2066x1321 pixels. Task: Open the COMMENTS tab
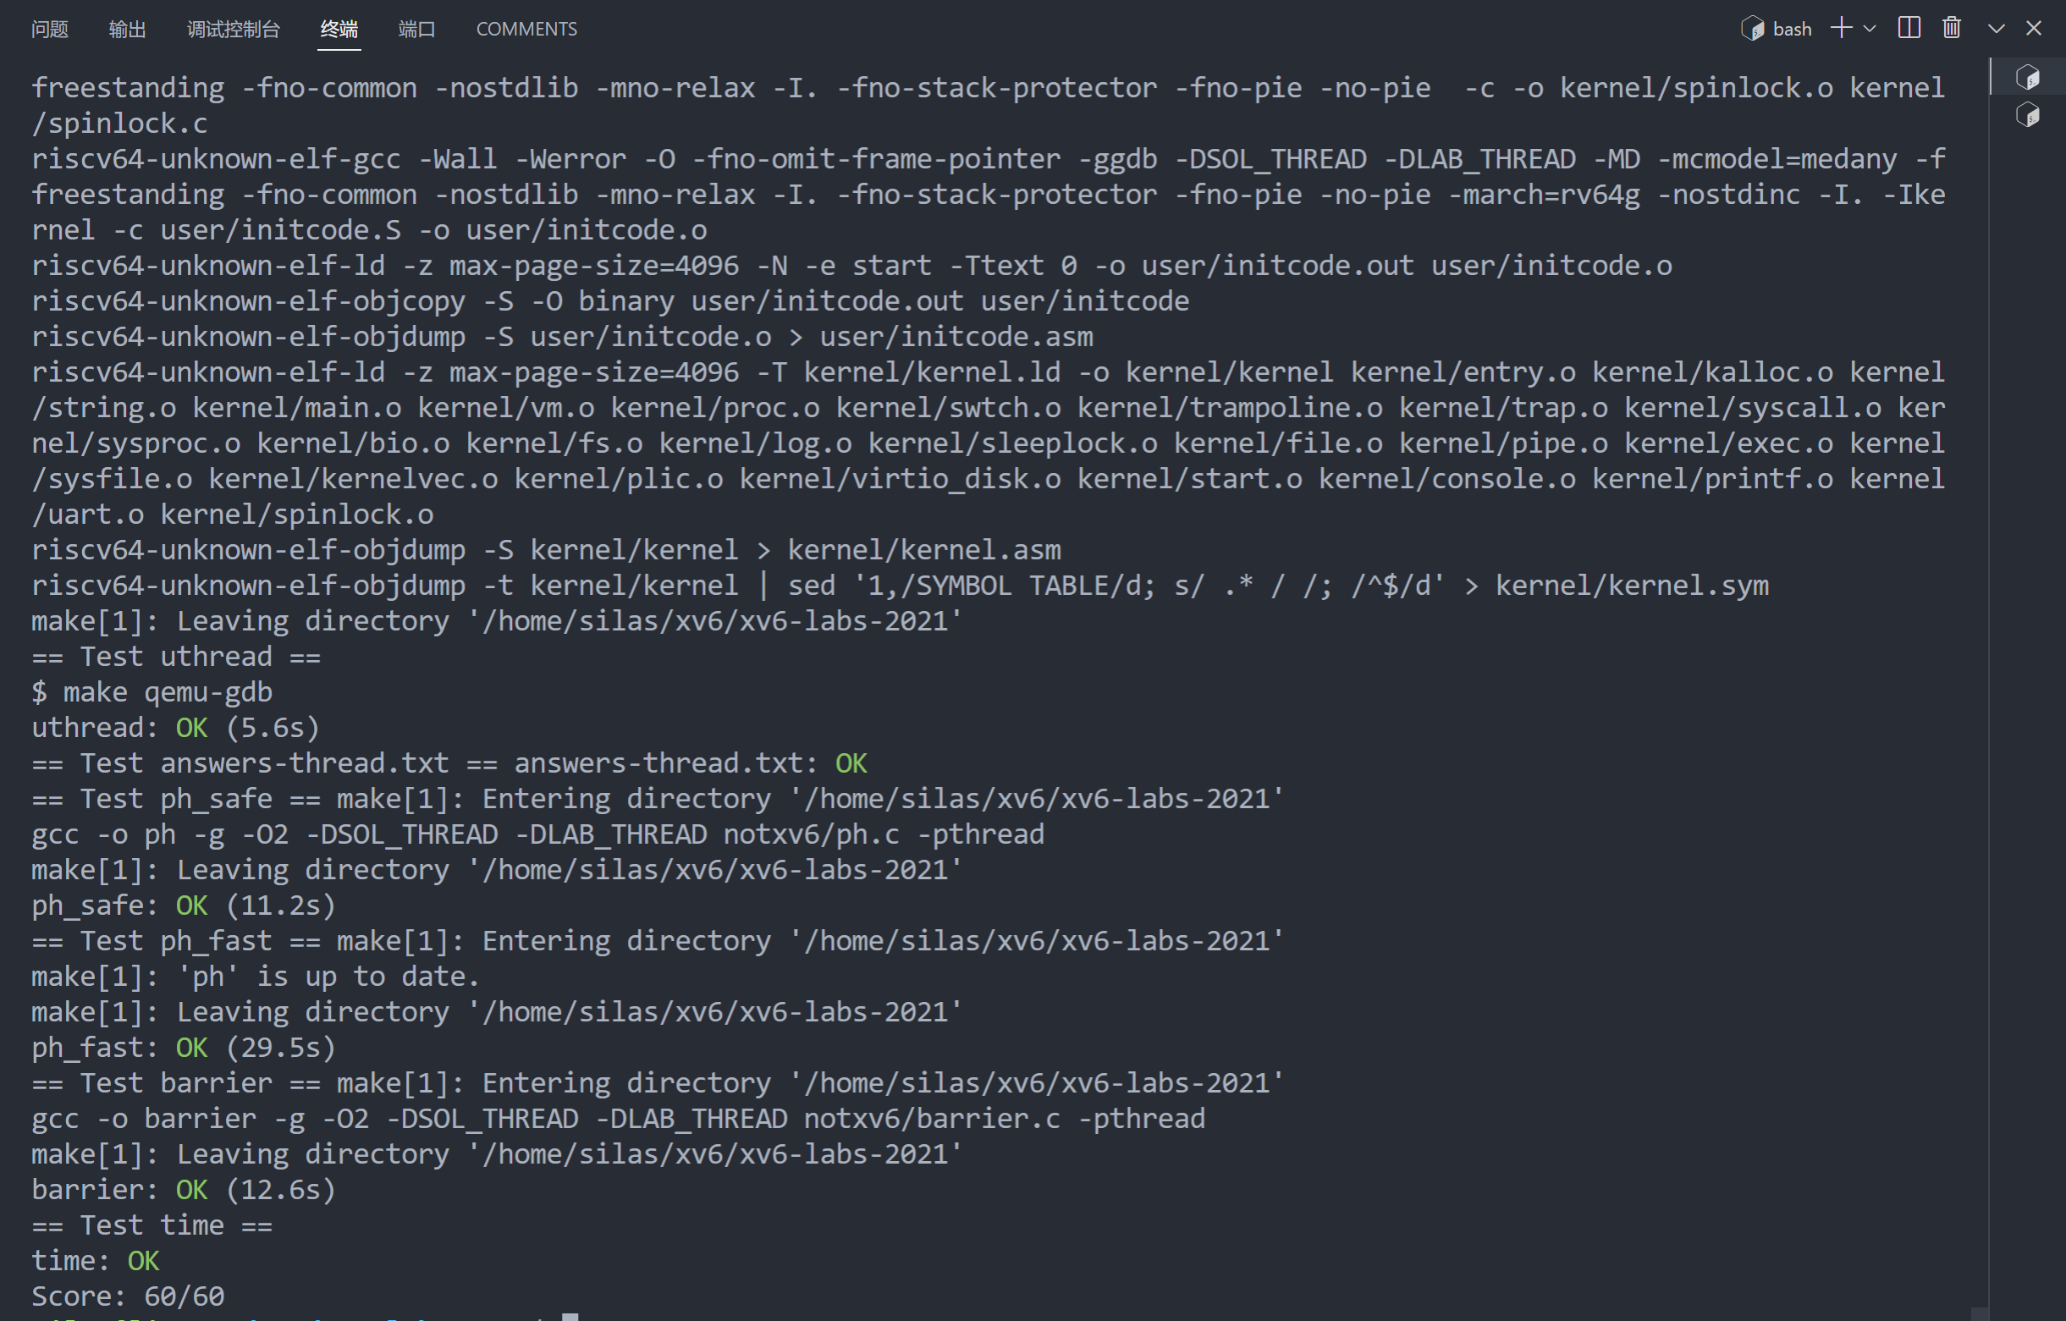coord(526,29)
